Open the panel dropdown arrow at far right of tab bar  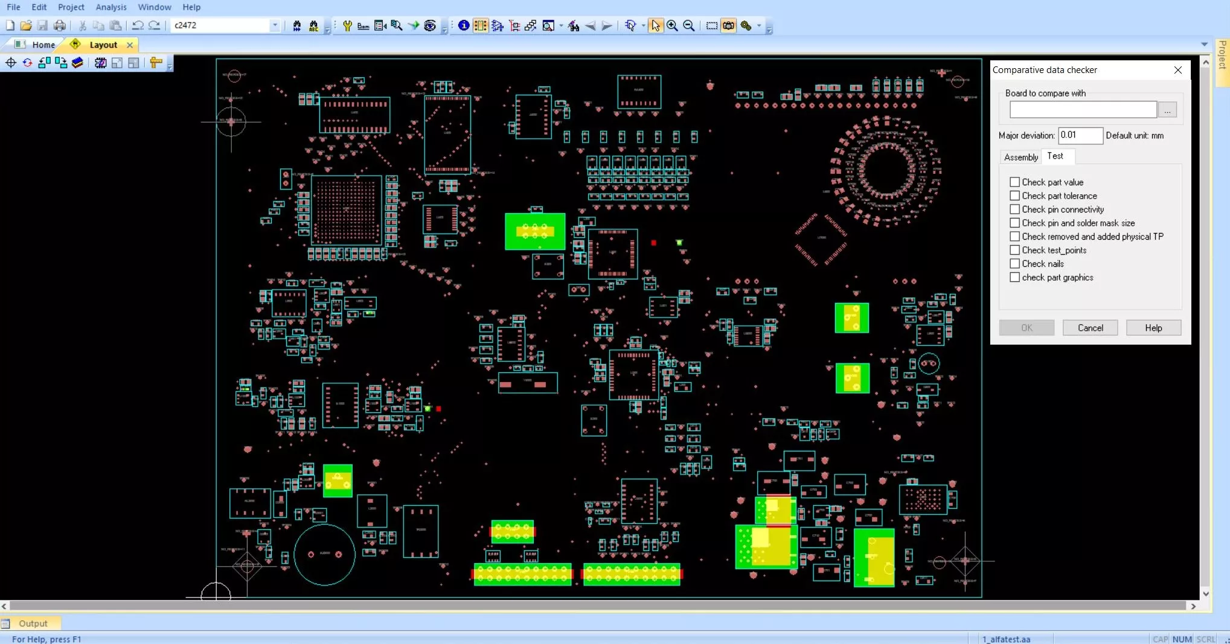(x=1204, y=44)
